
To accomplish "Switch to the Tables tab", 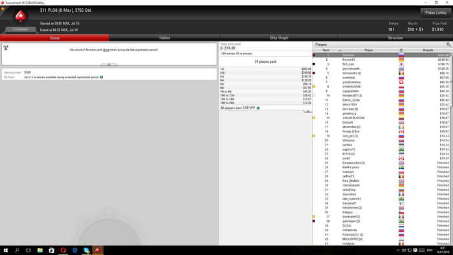I will pyautogui.click(x=164, y=38).
